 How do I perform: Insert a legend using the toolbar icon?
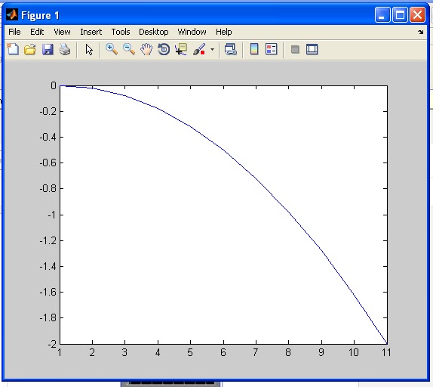pyautogui.click(x=271, y=49)
